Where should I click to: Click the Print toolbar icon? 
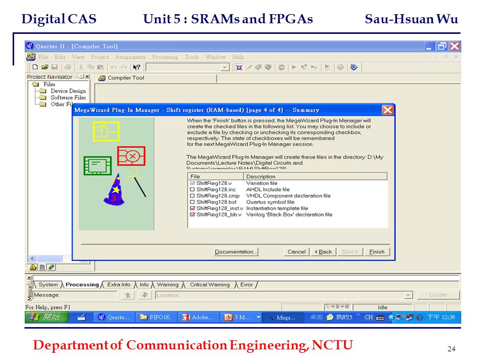pyautogui.click(x=68, y=67)
